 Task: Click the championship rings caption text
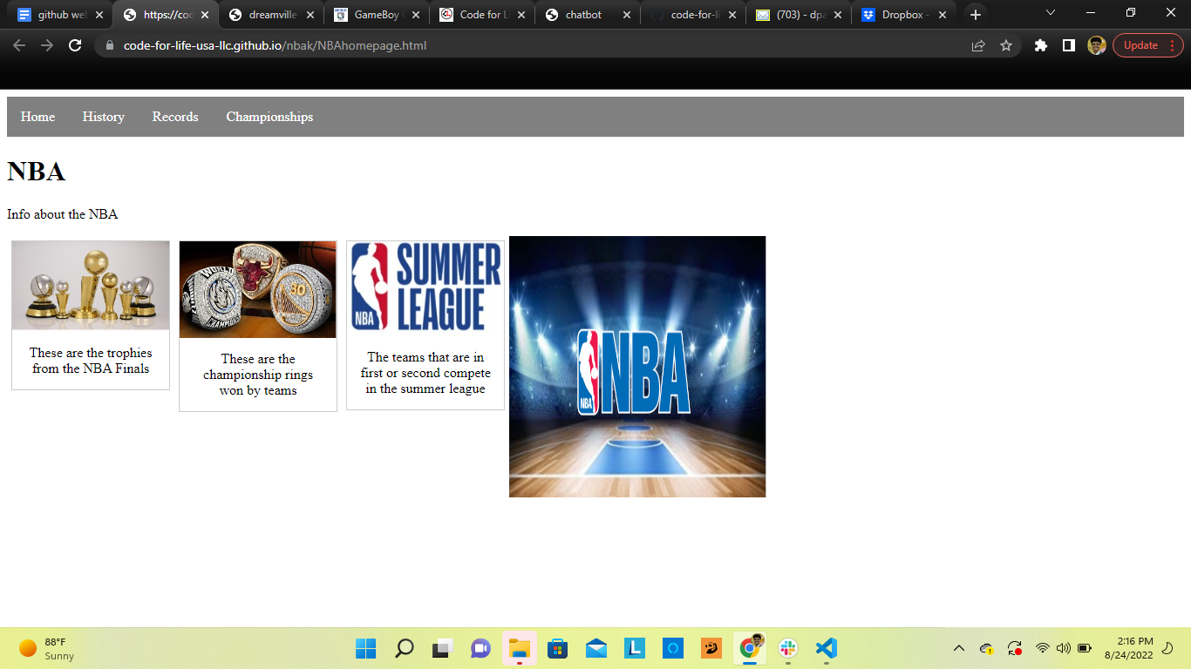pos(258,375)
